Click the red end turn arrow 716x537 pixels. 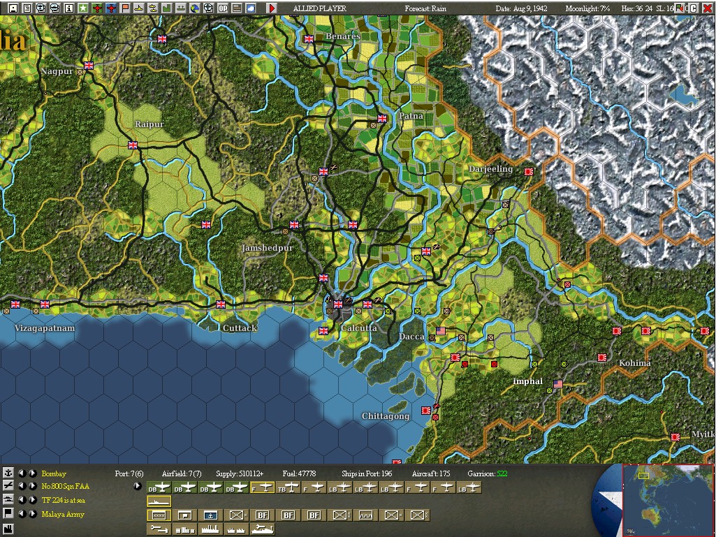tap(272, 8)
